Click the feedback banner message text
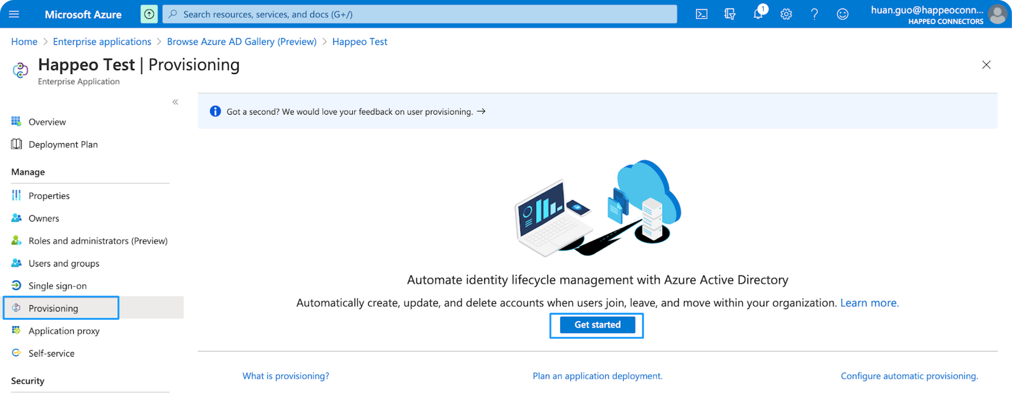Image resolution: width=1012 pixels, height=393 pixels. point(350,111)
